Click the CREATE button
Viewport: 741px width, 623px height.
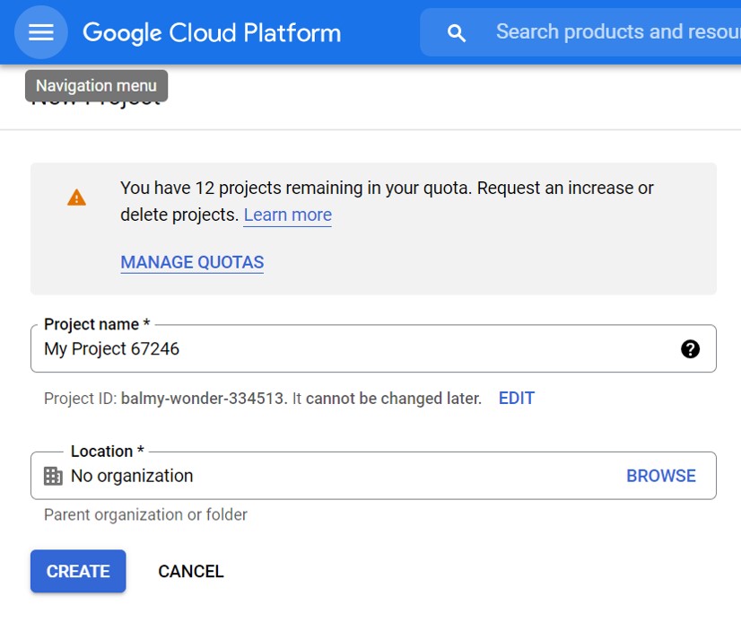click(78, 571)
